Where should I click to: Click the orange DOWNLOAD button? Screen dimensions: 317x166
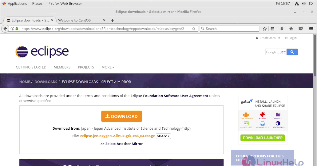coord(122,116)
